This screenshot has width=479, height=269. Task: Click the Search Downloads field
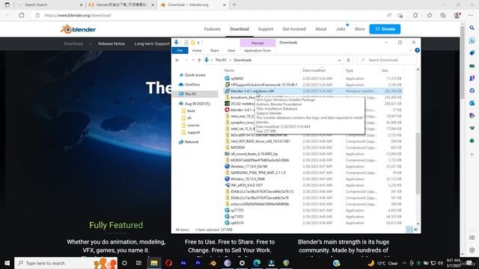click(x=387, y=60)
